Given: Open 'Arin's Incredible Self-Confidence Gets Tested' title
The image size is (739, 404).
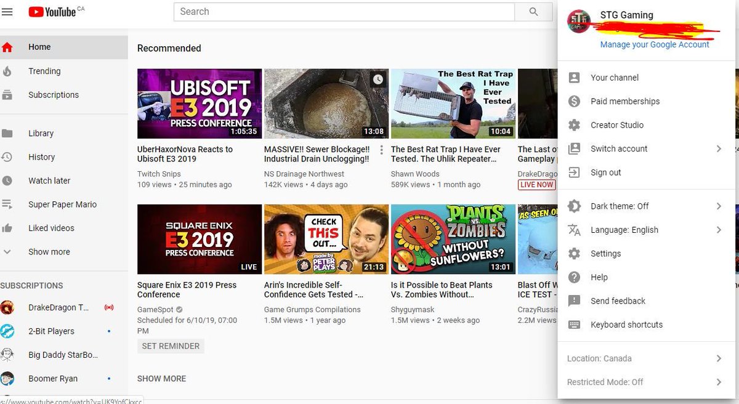Looking at the screenshot, I should click(313, 289).
